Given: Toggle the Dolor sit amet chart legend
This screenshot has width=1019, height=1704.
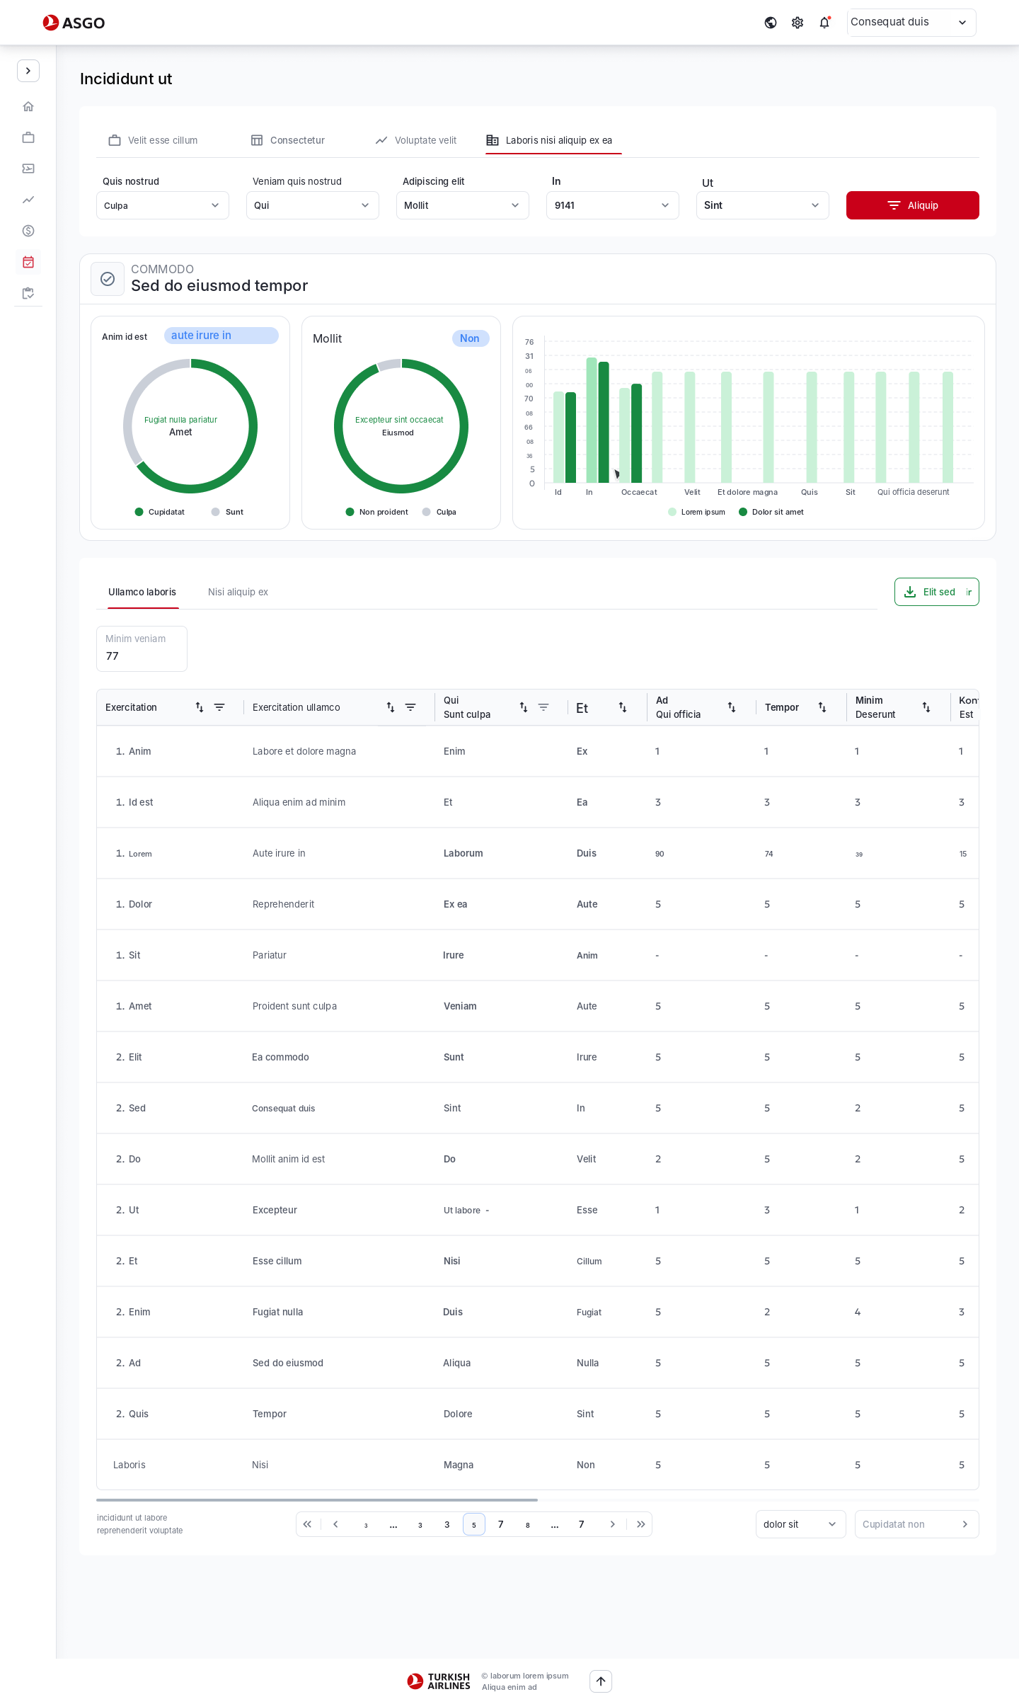Looking at the screenshot, I should pos(771,512).
